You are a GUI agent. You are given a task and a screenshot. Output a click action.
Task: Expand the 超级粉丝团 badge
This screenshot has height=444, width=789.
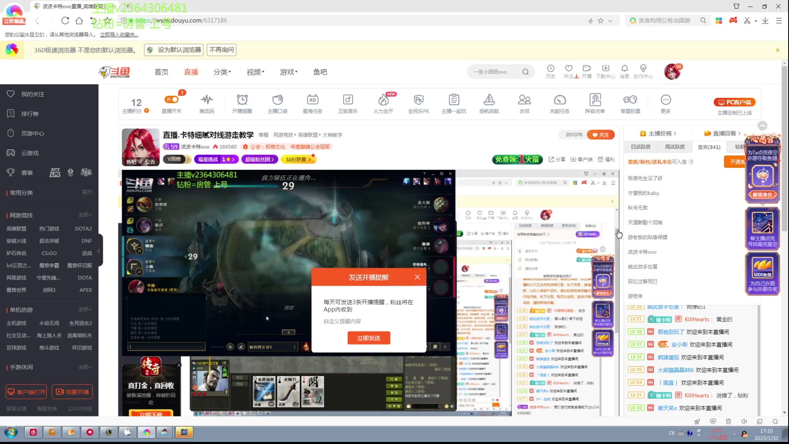tap(260, 159)
